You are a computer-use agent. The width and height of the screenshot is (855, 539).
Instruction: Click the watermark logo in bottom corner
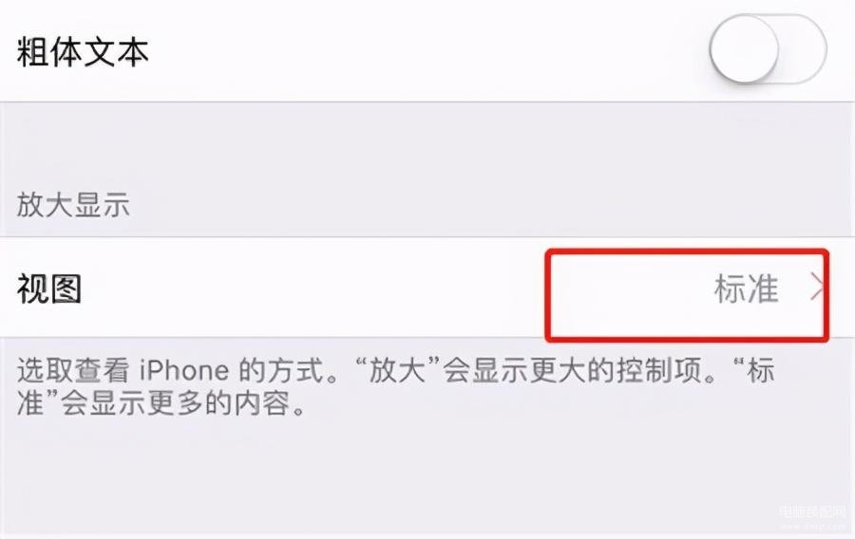(x=812, y=511)
